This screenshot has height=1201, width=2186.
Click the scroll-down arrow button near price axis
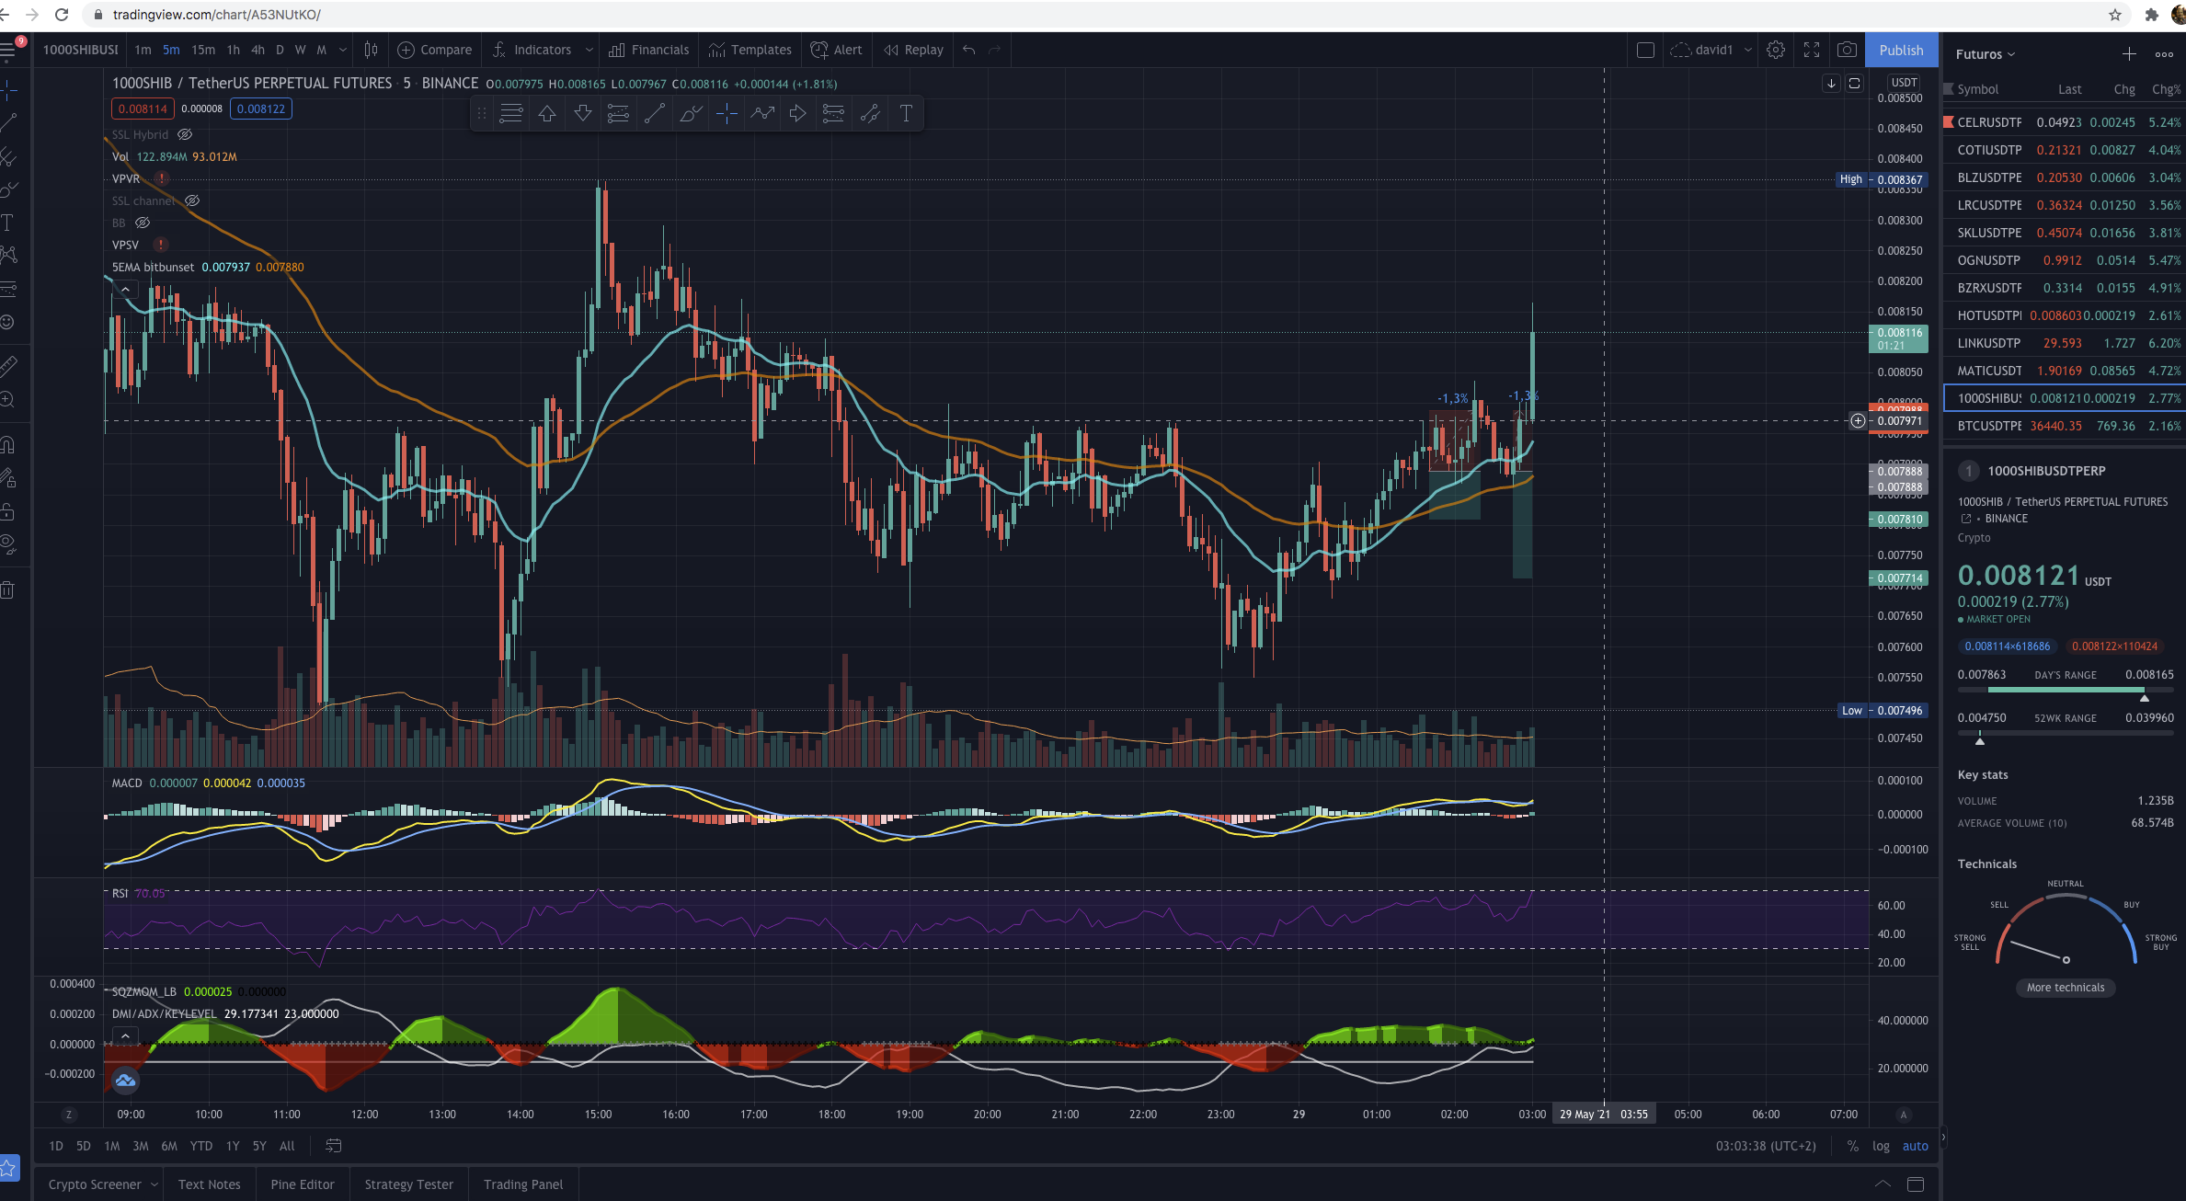pyautogui.click(x=1831, y=83)
